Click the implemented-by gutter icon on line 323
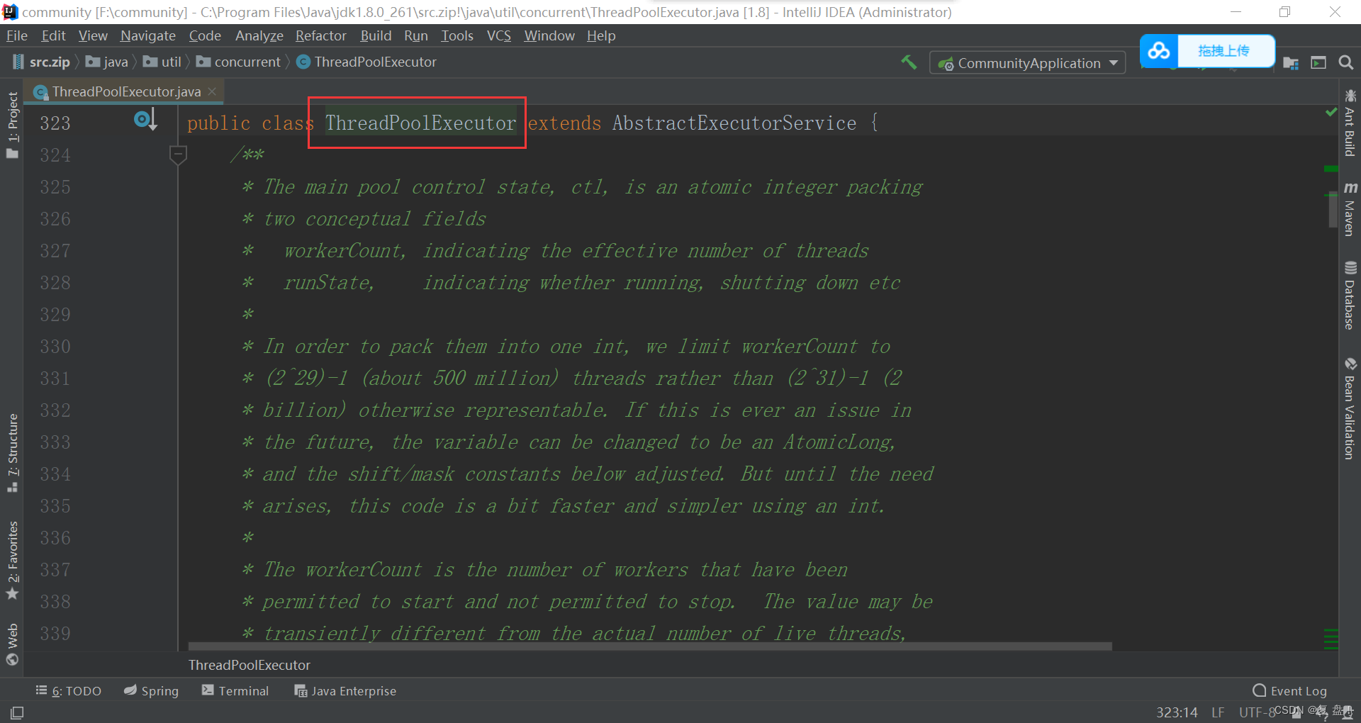This screenshot has width=1361, height=723. (x=145, y=120)
